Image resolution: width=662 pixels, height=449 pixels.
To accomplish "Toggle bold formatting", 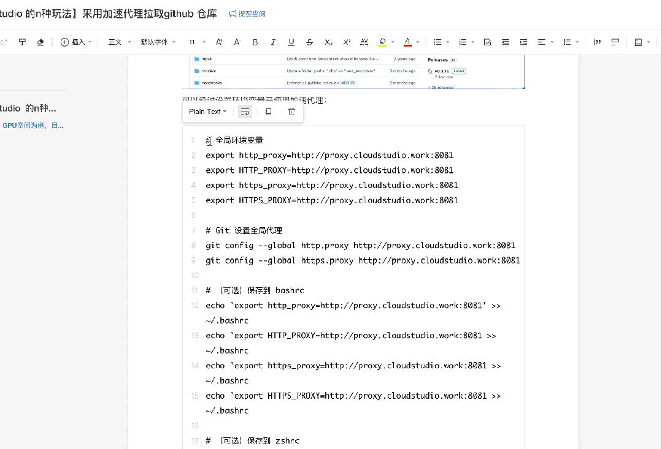I will [255, 42].
